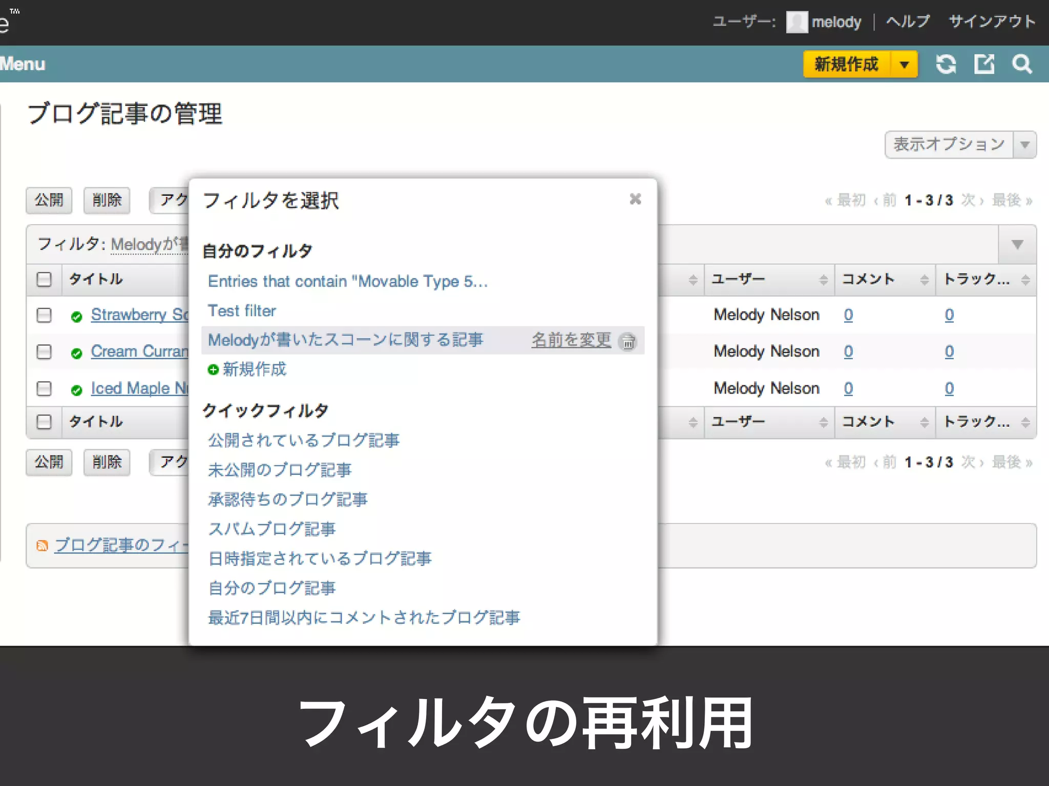Click the view site external link icon

coord(984,64)
